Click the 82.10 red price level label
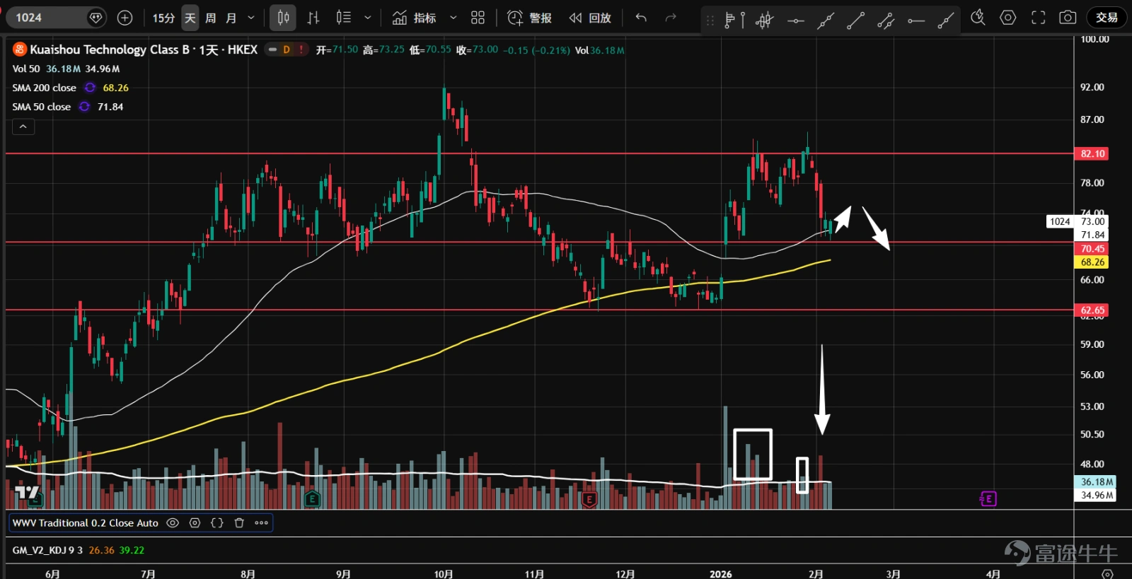The image size is (1132, 579). [1092, 153]
